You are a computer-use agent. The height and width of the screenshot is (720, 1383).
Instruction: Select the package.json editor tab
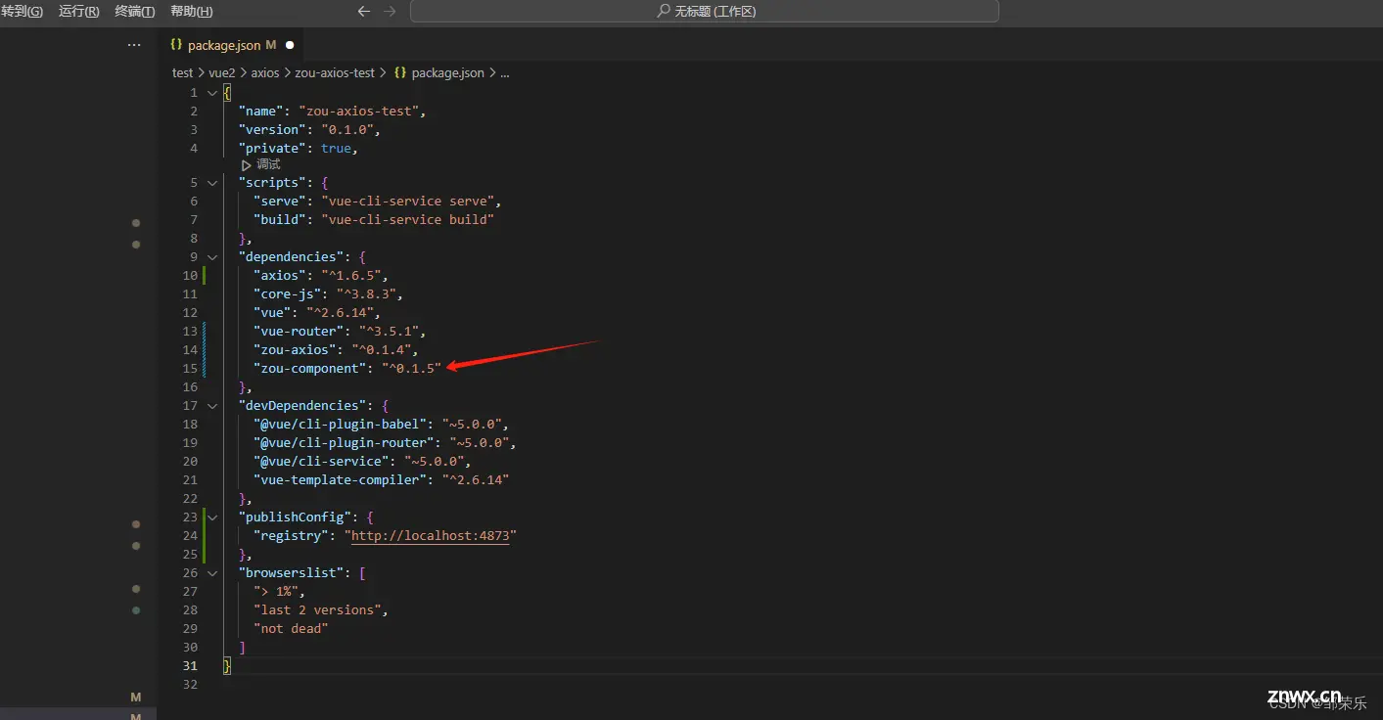coord(231,45)
